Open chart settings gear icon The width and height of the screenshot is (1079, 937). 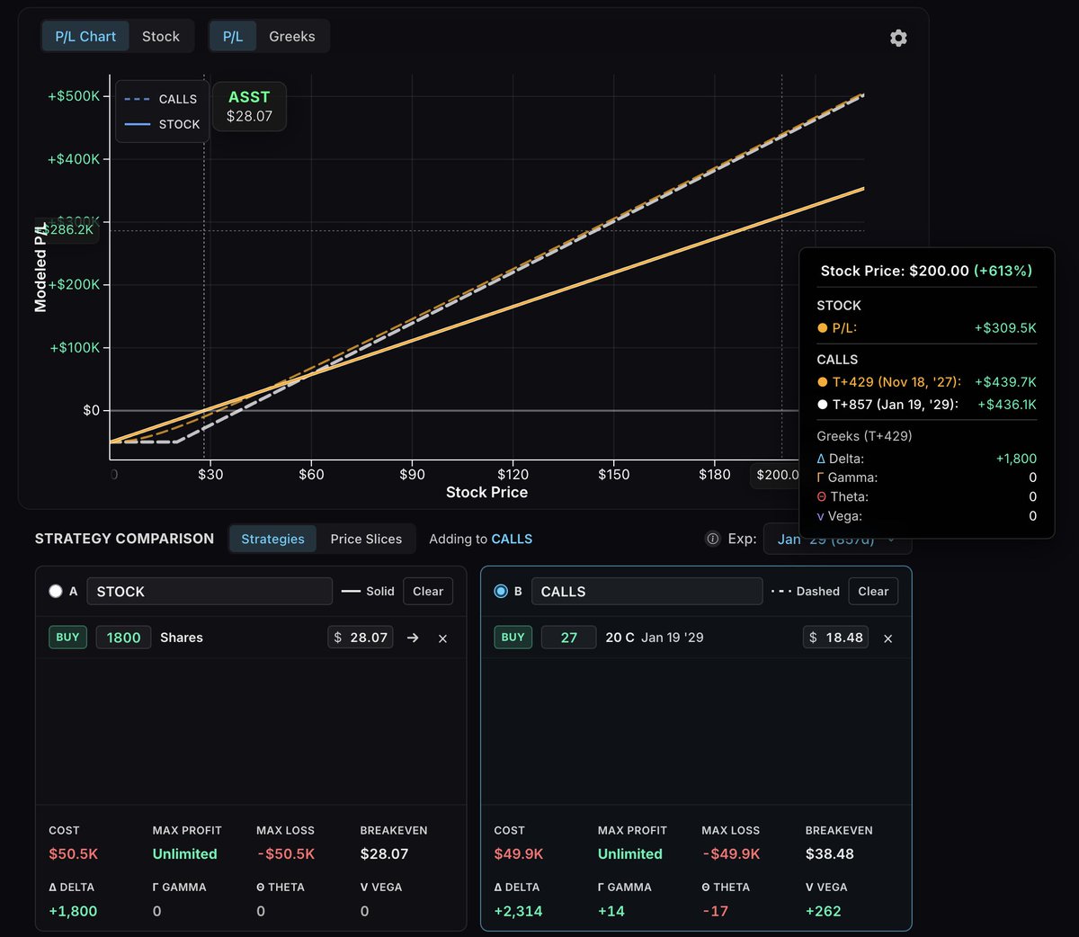coord(897,38)
